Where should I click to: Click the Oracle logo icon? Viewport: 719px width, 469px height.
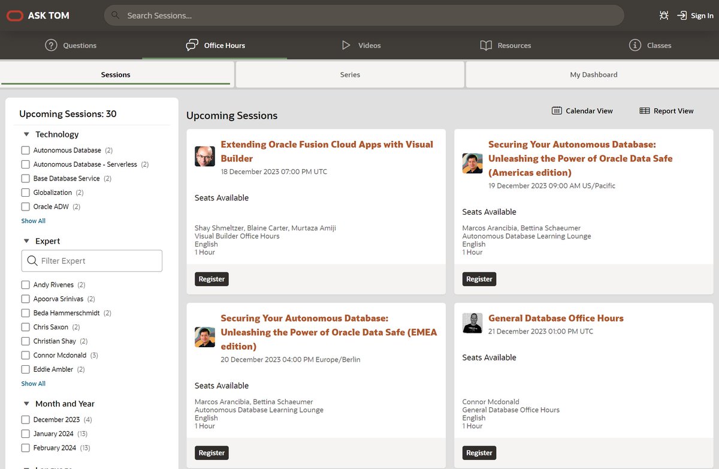click(15, 16)
